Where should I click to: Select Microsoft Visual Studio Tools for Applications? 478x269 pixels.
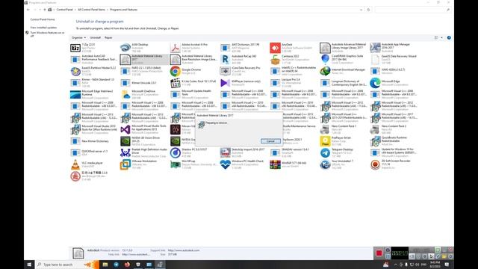coord(144,129)
